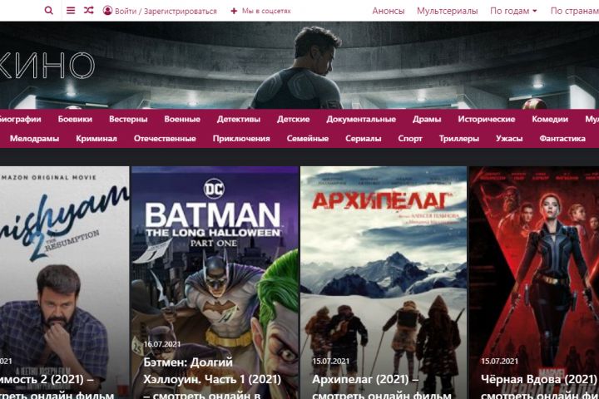Image resolution: width=599 pixels, height=399 pixels.
Task: Select the Исторические genre
Action: click(x=487, y=119)
